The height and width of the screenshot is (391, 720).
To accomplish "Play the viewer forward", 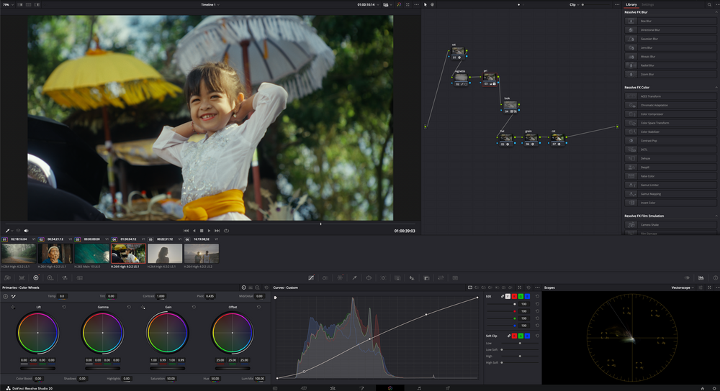I will point(209,231).
